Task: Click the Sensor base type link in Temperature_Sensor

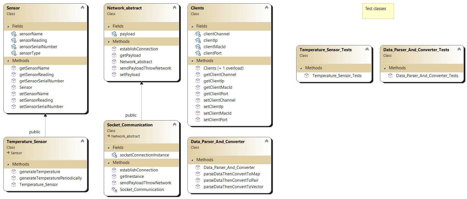Action: (16, 153)
